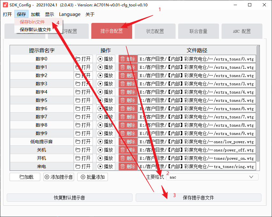Click 恢复默认提示音 button
The height and width of the screenshot is (217, 272).
click(70, 198)
